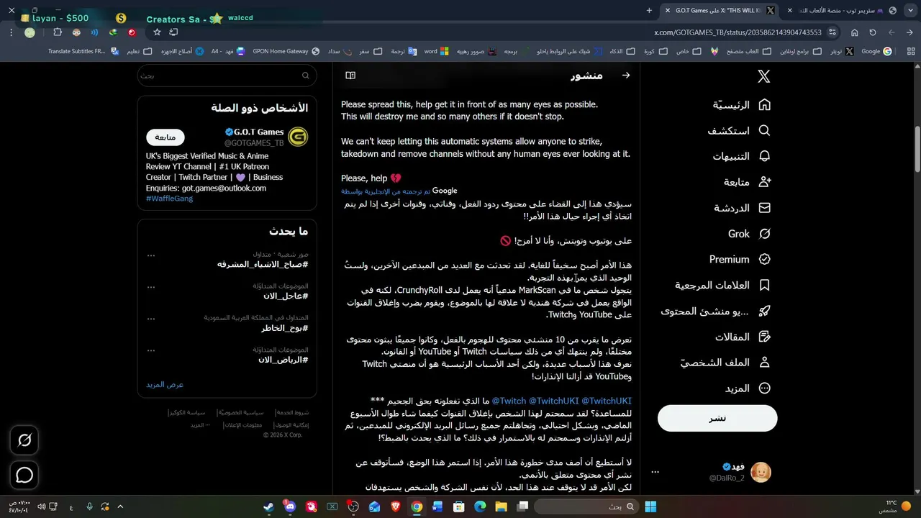Open the extensions puzzle icon
This screenshot has height=518, width=921.
pyautogui.click(x=58, y=32)
